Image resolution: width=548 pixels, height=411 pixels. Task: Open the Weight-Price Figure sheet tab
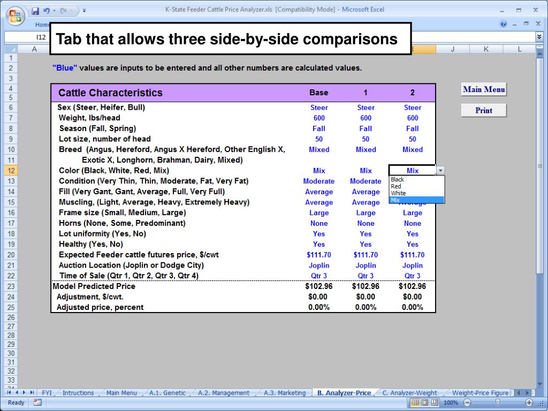point(480,393)
